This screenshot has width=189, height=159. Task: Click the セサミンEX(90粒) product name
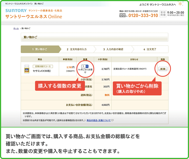[42, 71]
